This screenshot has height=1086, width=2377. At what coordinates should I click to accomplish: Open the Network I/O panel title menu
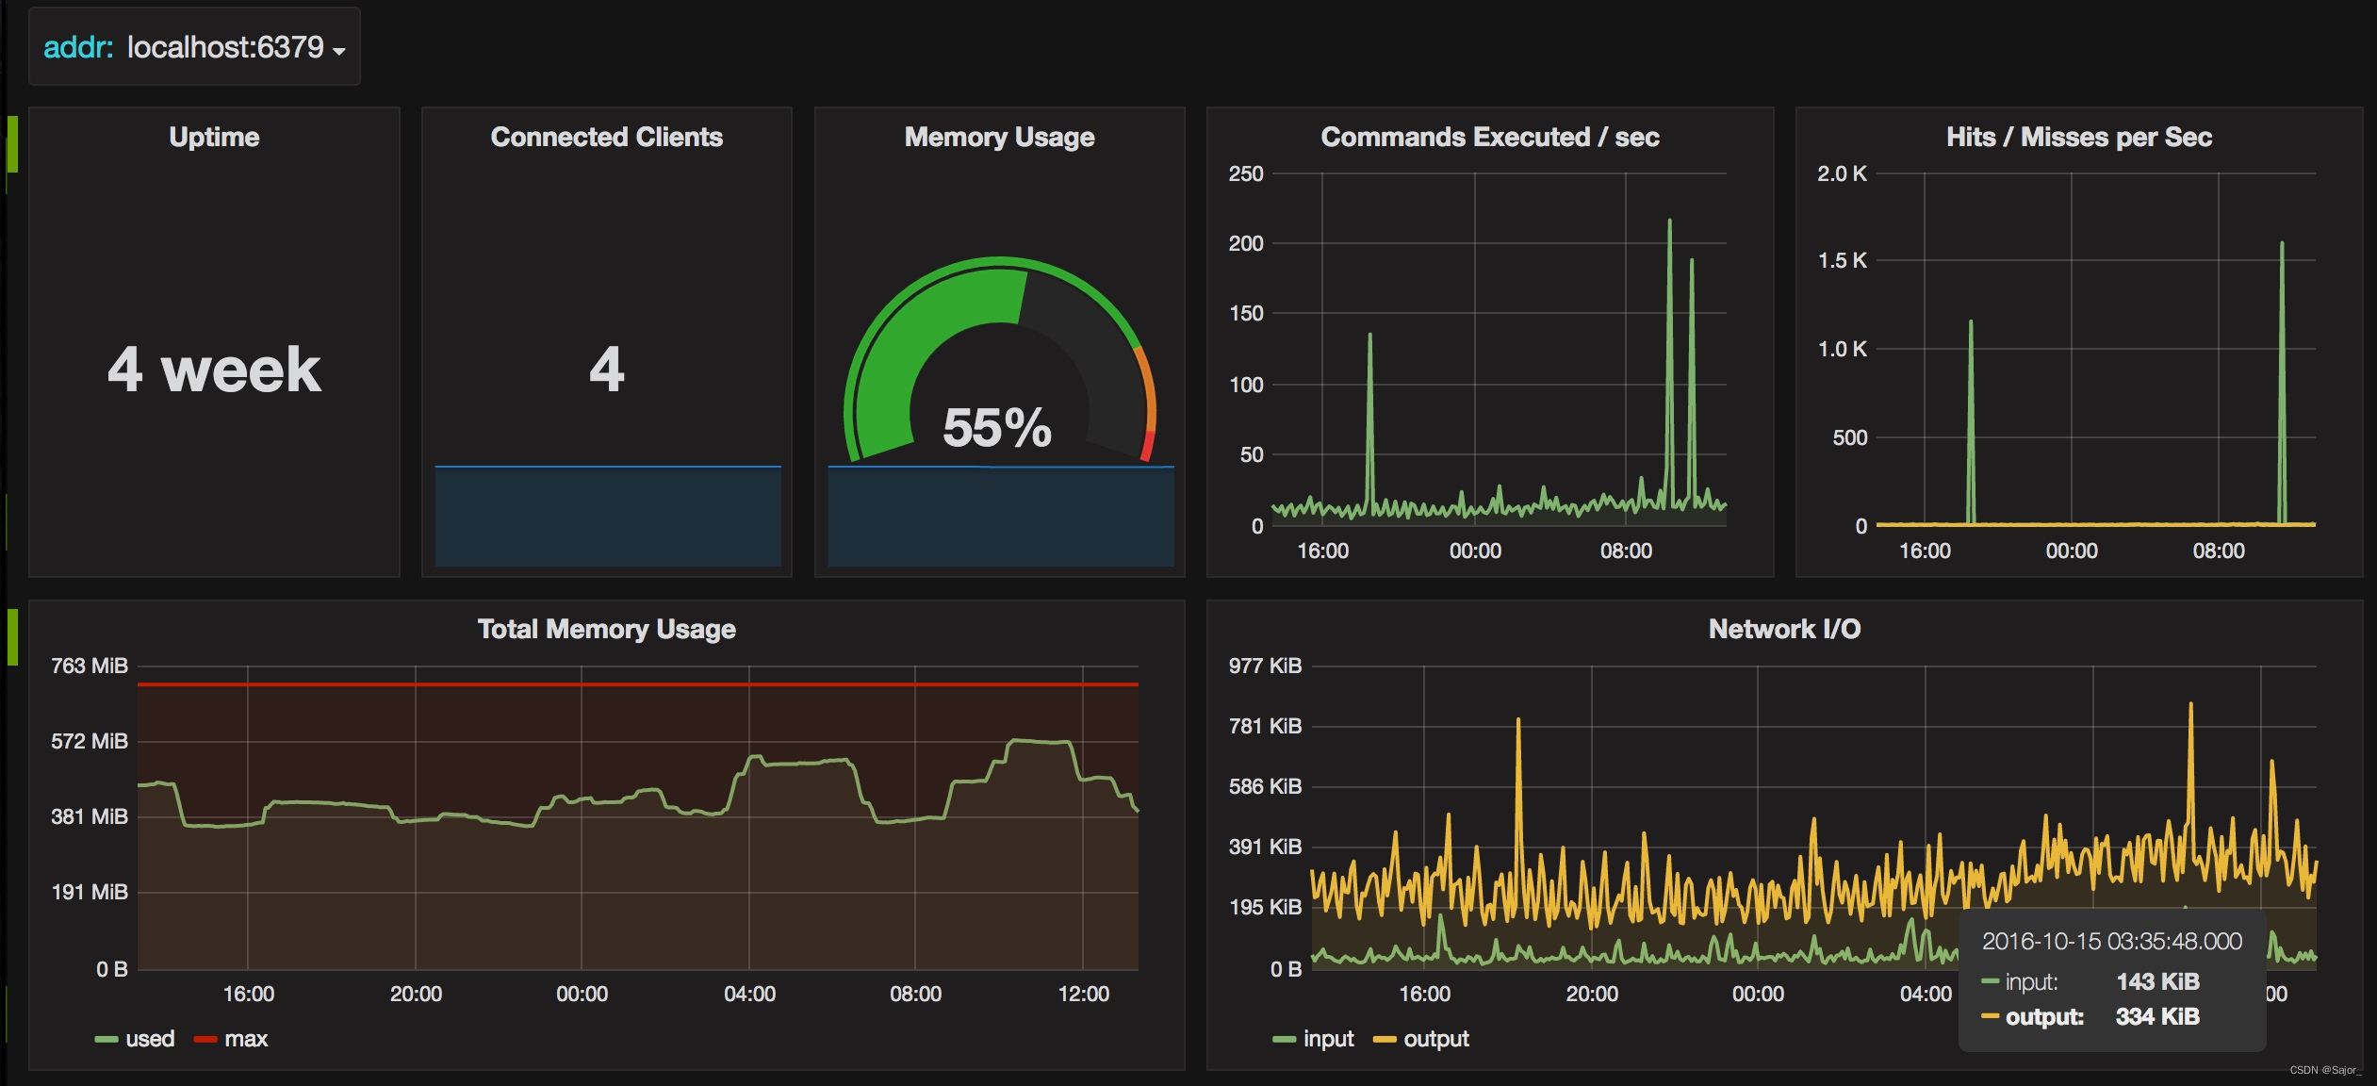1783,630
